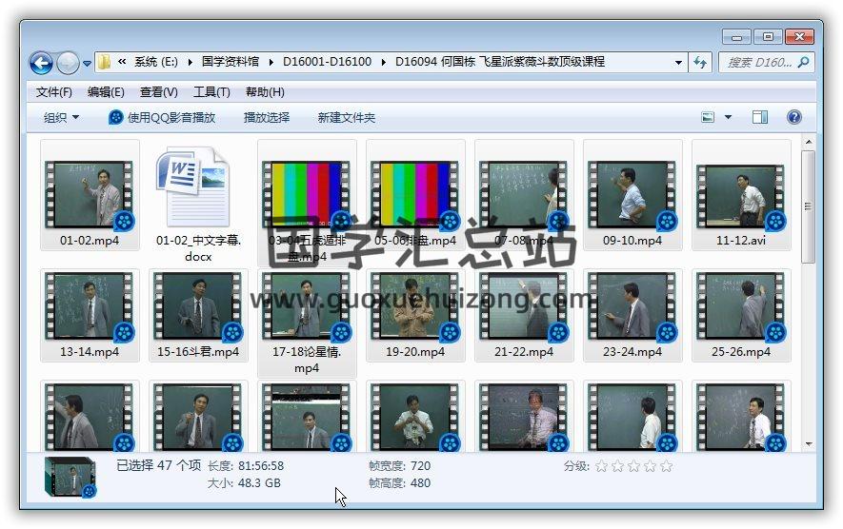Click the Back navigation arrow button
The height and width of the screenshot is (529, 843).
[41, 63]
